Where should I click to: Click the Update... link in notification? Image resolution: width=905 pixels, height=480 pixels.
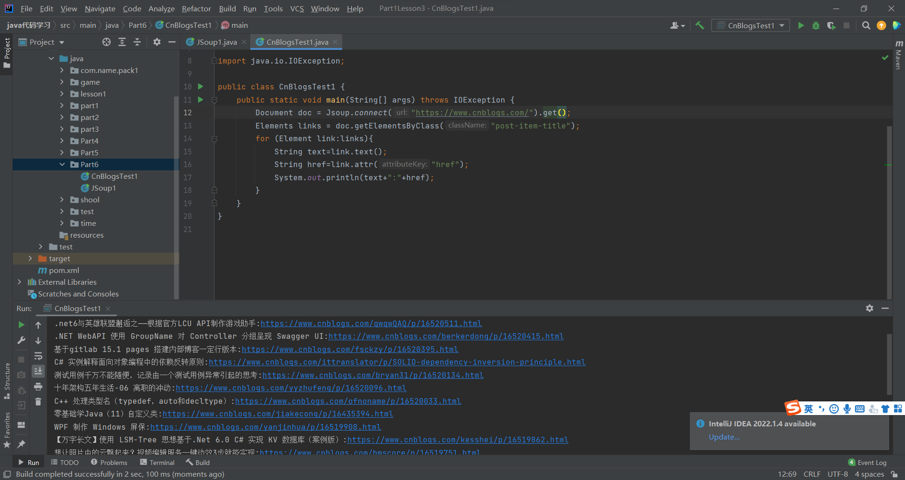(724, 437)
